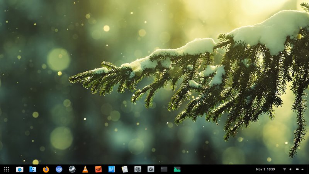Open the text notes app
Viewport: 309px width, 174px height.
pyautogui.click(x=124, y=169)
